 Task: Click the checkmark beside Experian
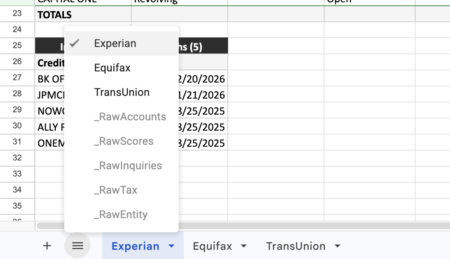pos(74,43)
